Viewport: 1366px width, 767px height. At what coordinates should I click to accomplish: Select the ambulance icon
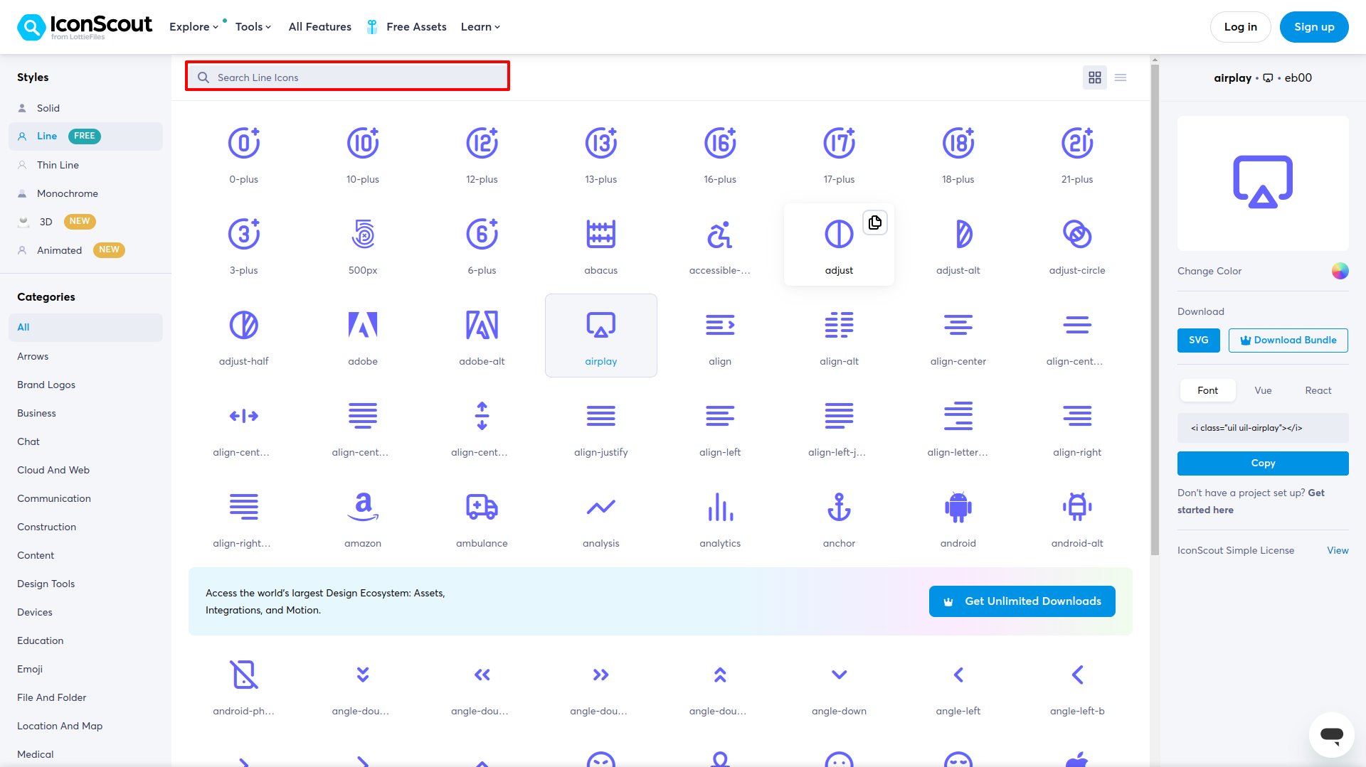coord(482,508)
